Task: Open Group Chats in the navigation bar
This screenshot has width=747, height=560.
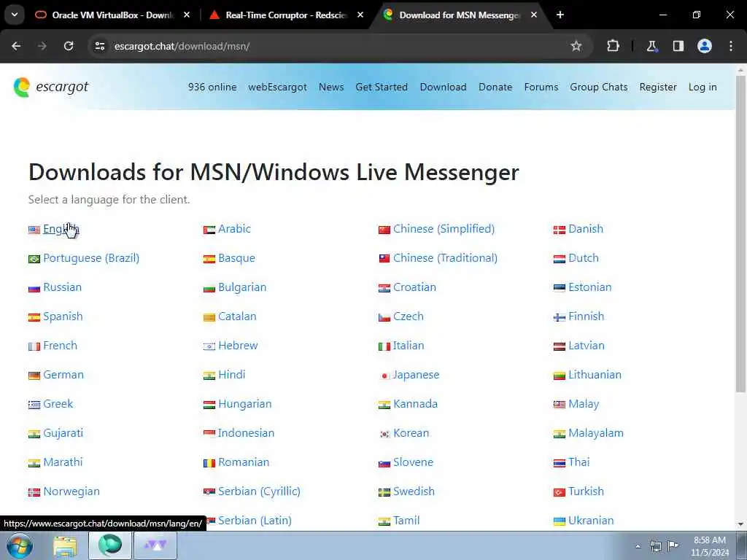Action: tap(599, 87)
